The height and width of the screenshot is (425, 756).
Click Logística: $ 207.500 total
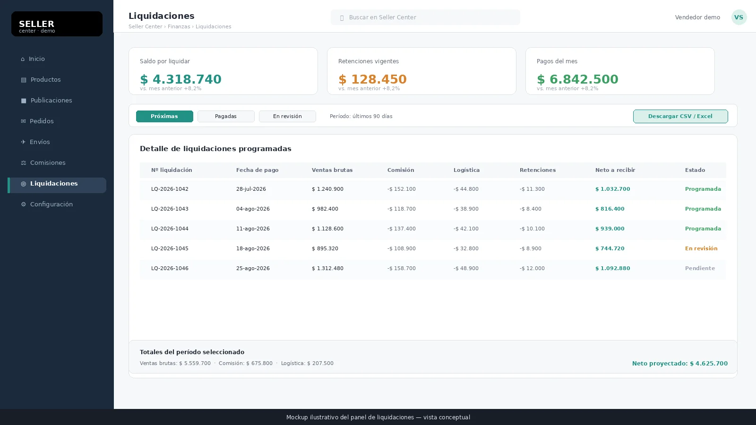coord(307,364)
